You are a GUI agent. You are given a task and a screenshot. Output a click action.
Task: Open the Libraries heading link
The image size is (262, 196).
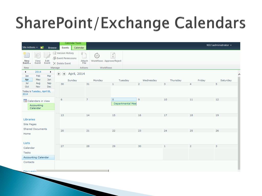(x=29, y=119)
